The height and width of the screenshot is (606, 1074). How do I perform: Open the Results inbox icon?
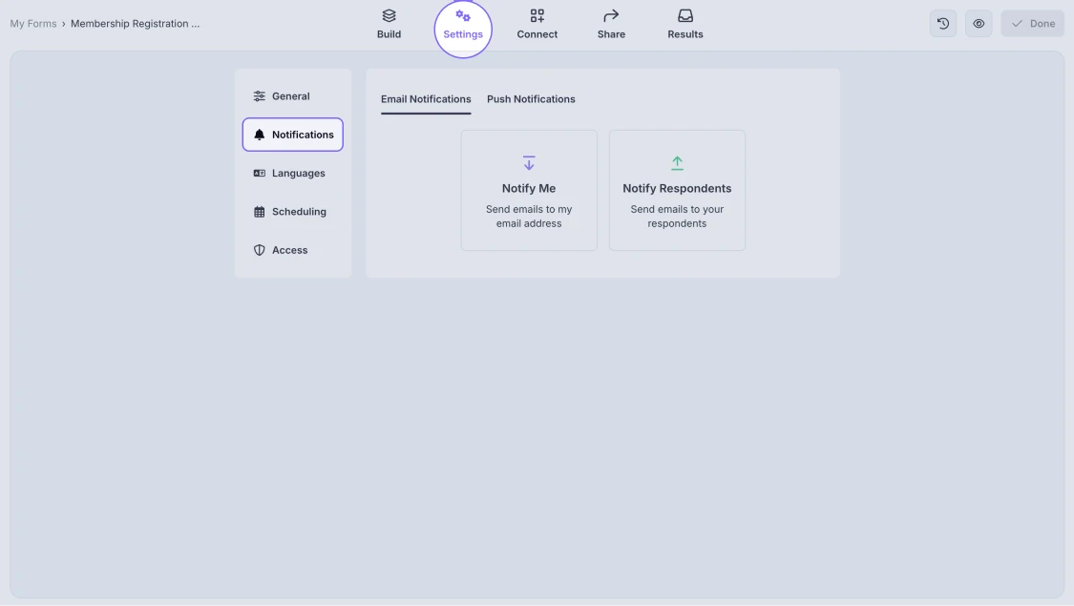pos(685,16)
